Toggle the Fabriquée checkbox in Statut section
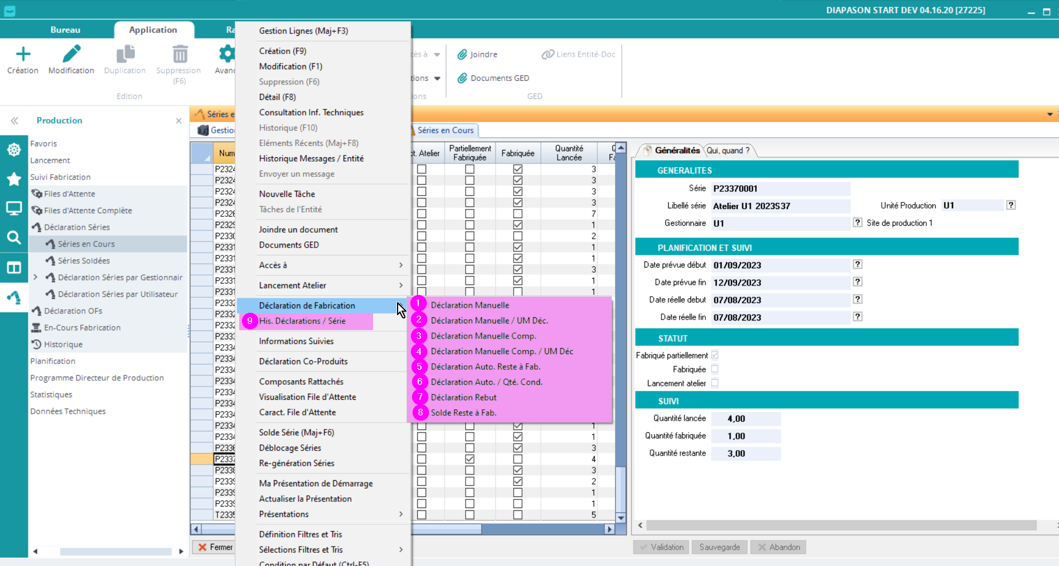 point(715,369)
